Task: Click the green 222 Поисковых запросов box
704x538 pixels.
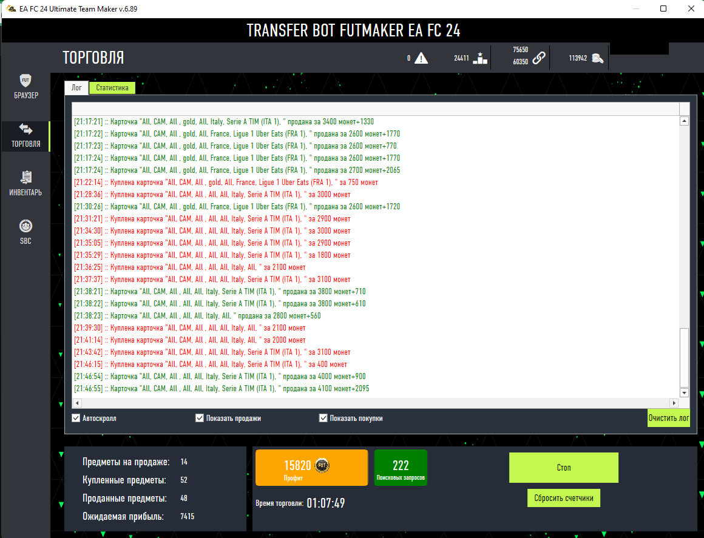Action: click(x=401, y=468)
